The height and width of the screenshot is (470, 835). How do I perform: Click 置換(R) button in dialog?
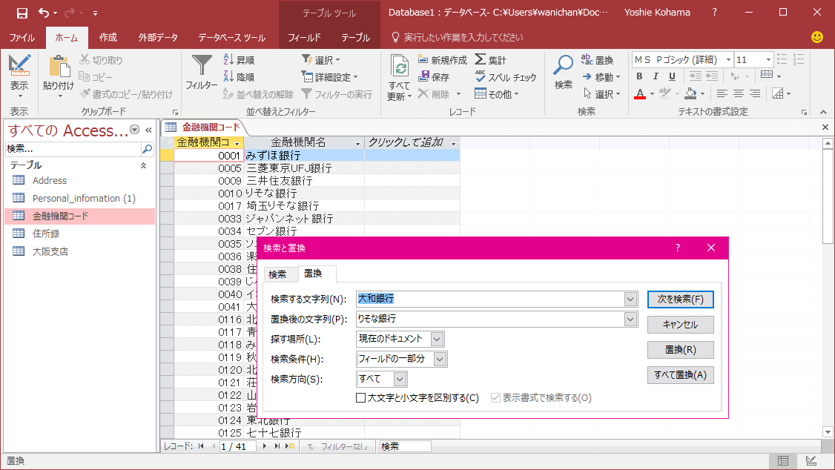tap(680, 350)
